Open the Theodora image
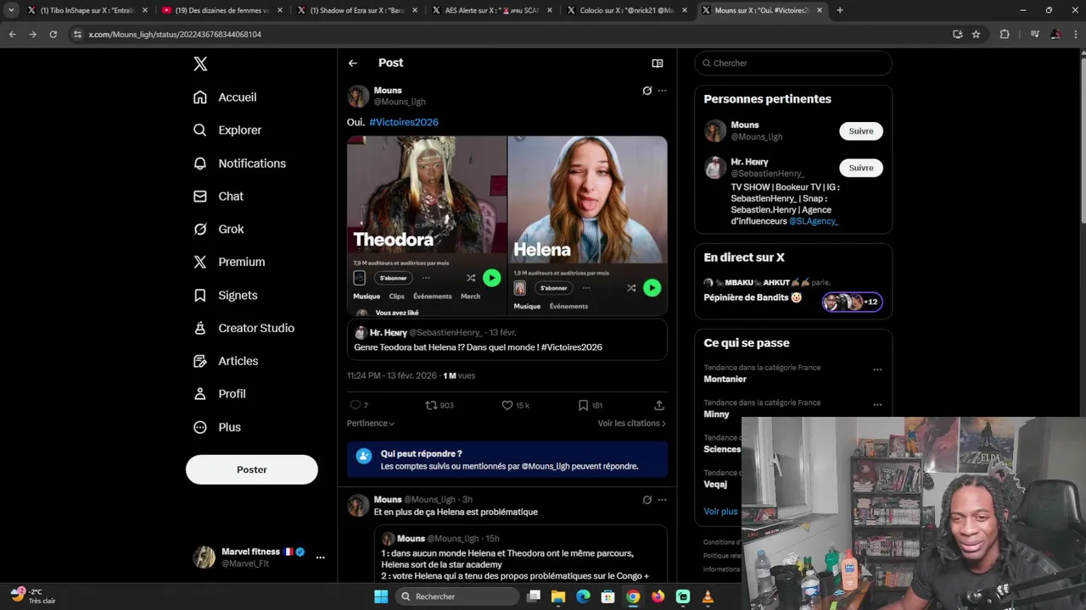The height and width of the screenshot is (610, 1086). (x=427, y=225)
